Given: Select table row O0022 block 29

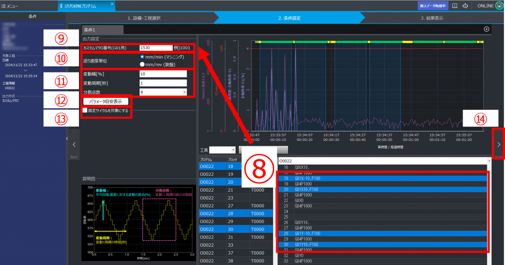Looking at the screenshot, I should 236,222.
